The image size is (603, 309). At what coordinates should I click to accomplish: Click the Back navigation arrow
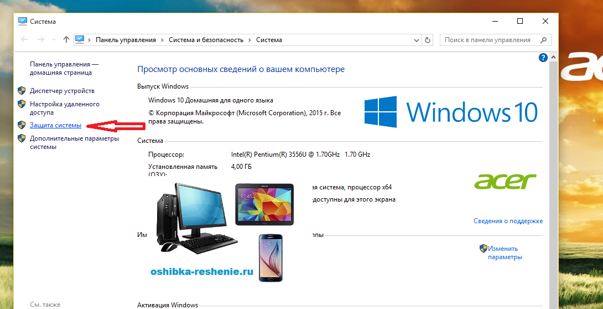pyautogui.click(x=24, y=40)
